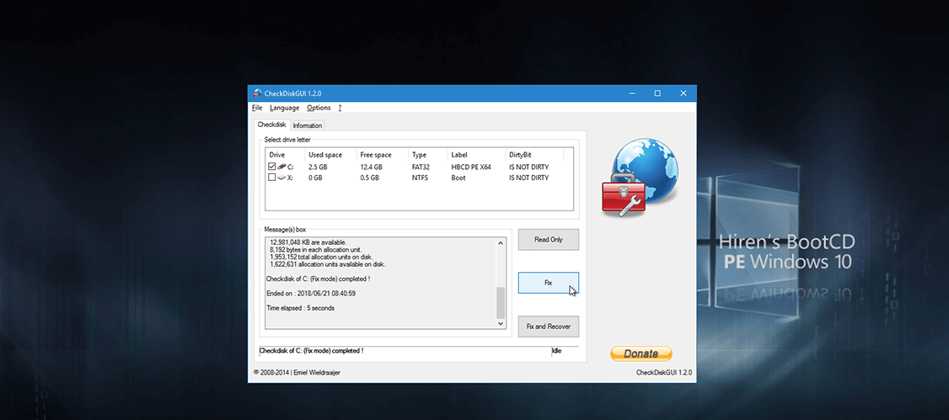Click the Fix button
The image size is (949, 420).
(x=549, y=283)
